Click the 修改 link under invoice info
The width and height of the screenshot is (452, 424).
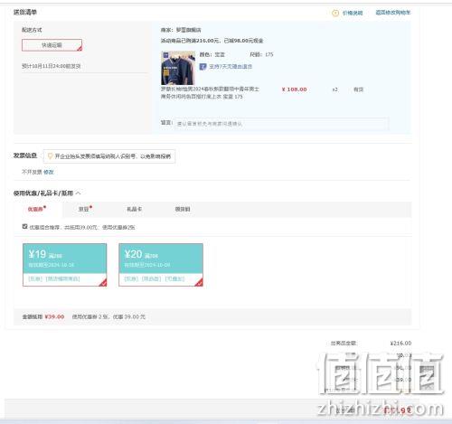tap(49, 172)
